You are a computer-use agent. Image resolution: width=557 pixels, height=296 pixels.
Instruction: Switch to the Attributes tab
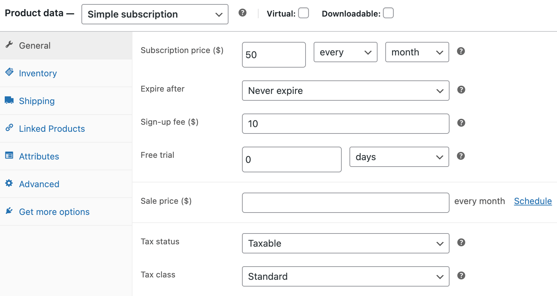pos(66,156)
